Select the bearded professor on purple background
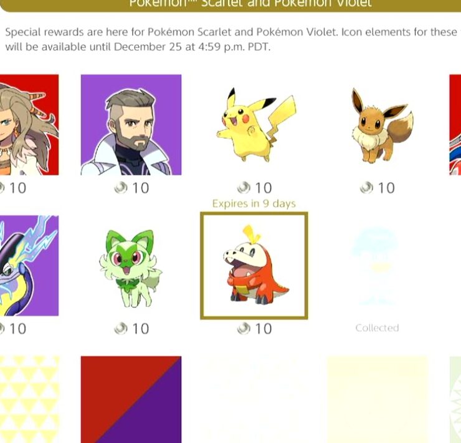Viewport: 461px width, 443px height. [x=131, y=125]
